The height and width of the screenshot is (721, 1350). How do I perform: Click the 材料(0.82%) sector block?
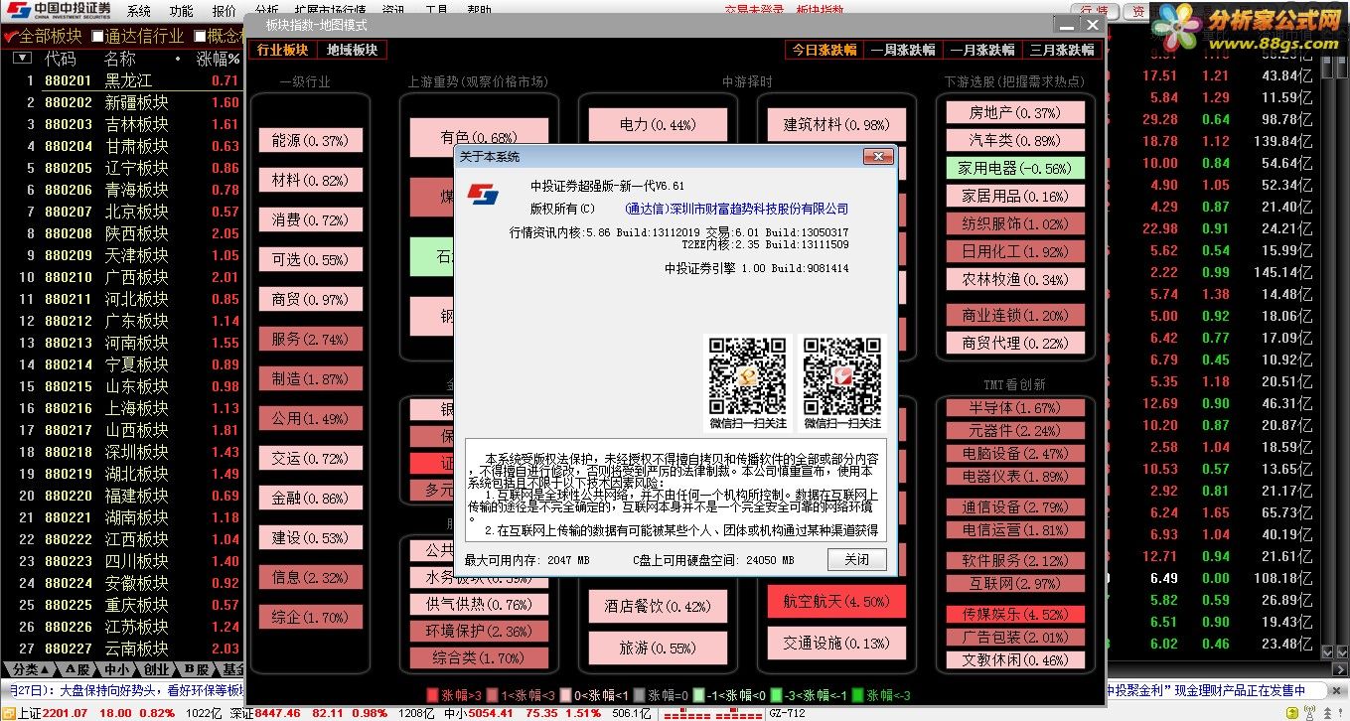pyautogui.click(x=310, y=181)
